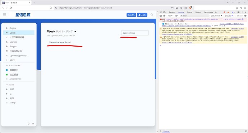Close the DevTools drawer with X
Image resolution: width=248 pixels, height=133 pixels.
point(246,131)
